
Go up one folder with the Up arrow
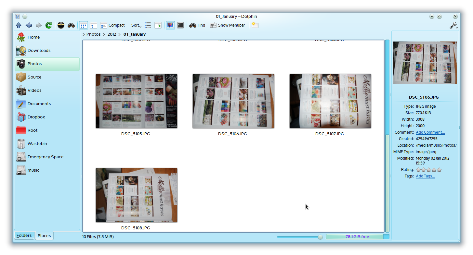(19, 25)
